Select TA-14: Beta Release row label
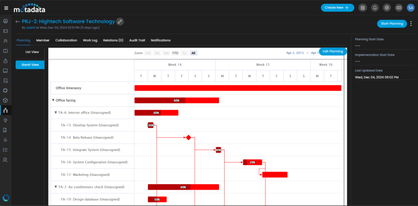Screen dimensions: 418x206 point(87,137)
